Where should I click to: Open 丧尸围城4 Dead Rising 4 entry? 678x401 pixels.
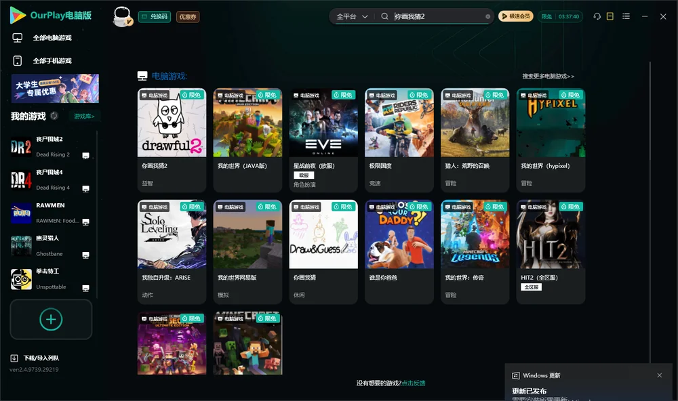tap(51, 180)
